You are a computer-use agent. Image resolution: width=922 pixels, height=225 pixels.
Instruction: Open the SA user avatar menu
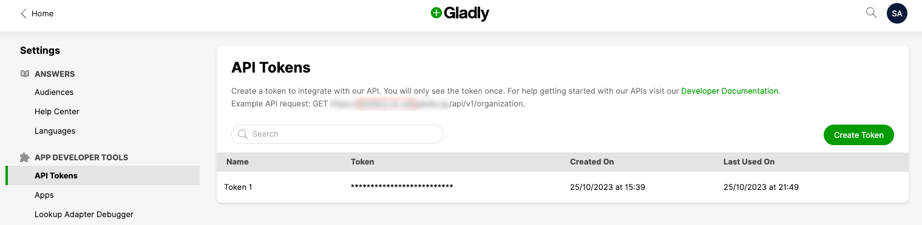(897, 13)
